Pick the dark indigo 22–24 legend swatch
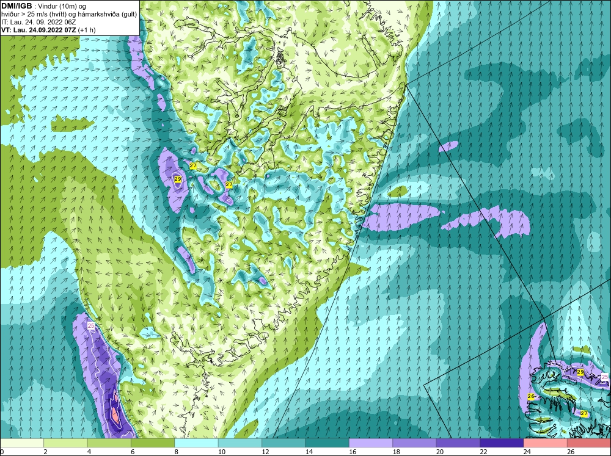 (x=502, y=443)
